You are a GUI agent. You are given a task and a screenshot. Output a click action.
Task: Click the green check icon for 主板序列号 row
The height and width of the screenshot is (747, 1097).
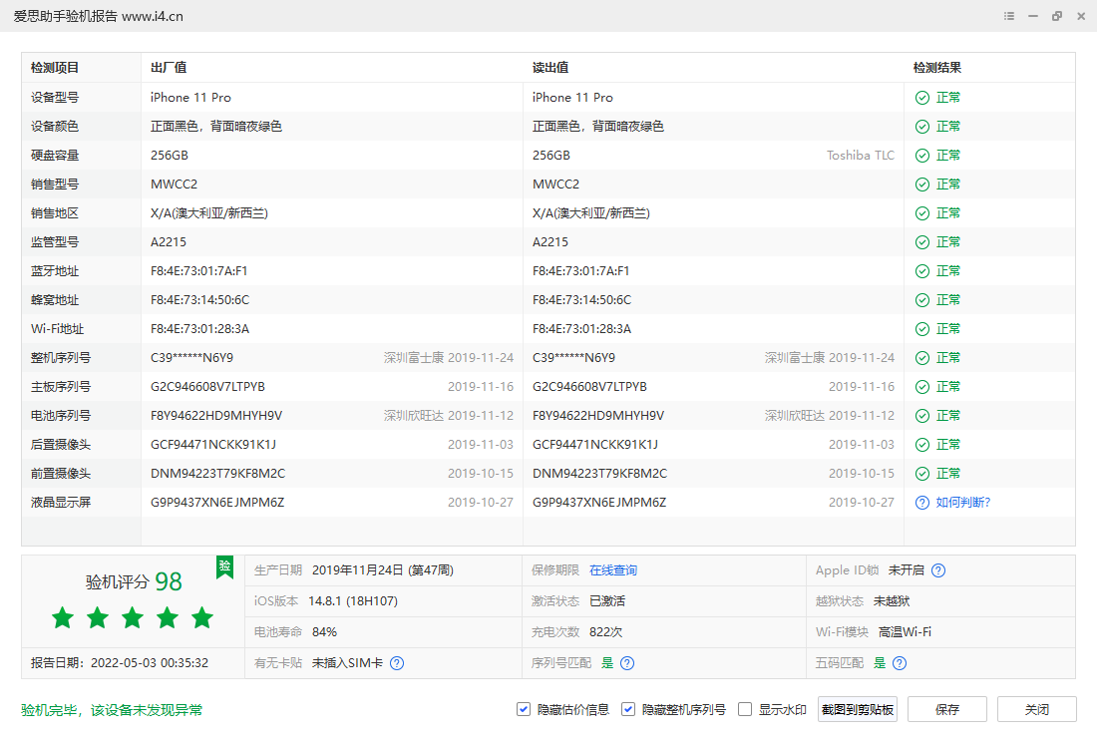922,387
